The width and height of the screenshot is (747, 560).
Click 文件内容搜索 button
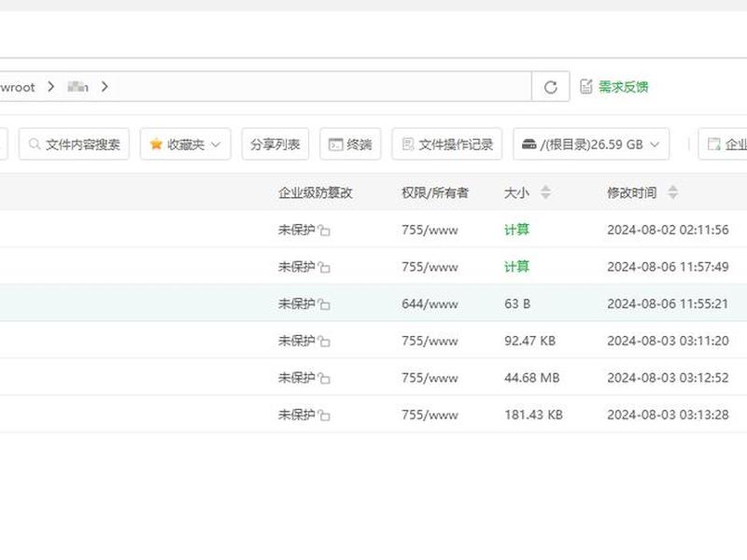[75, 144]
